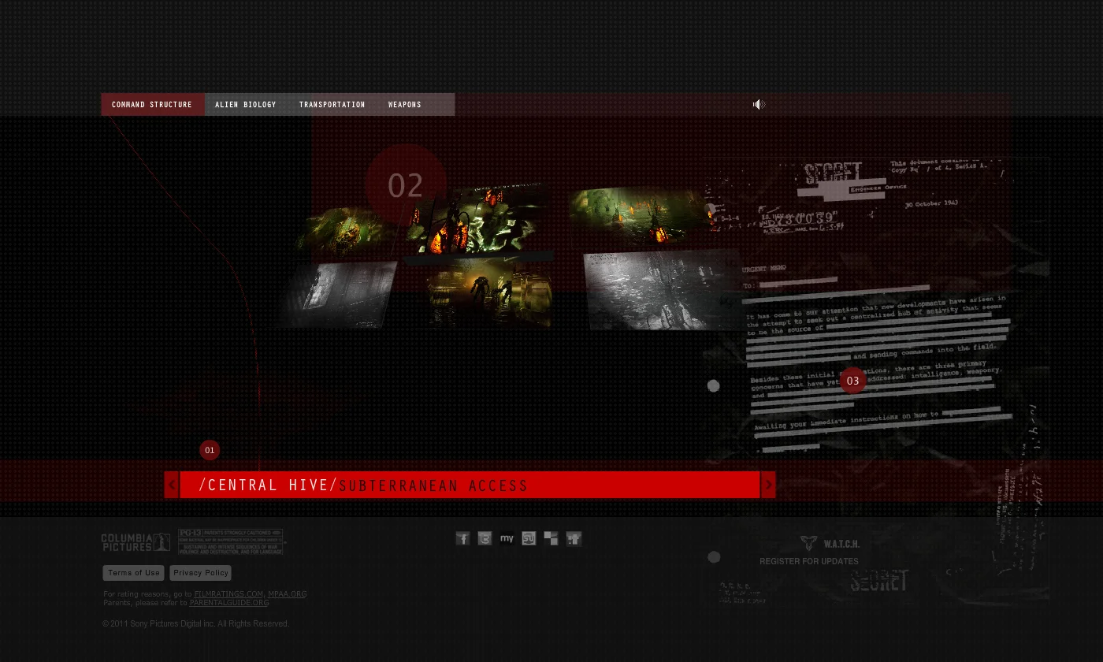This screenshot has height=662, width=1103.
Task: Share the page via the Facebook icon
Action: click(462, 538)
